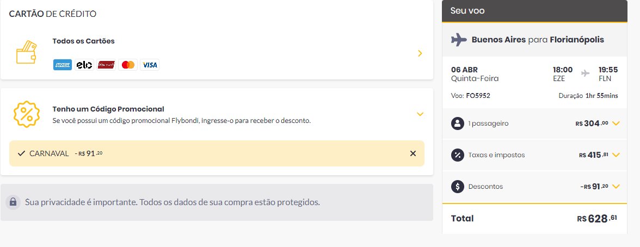This screenshot has width=640, height=247.
Task: Select the Mastercard logo
Action: (128, 65)
